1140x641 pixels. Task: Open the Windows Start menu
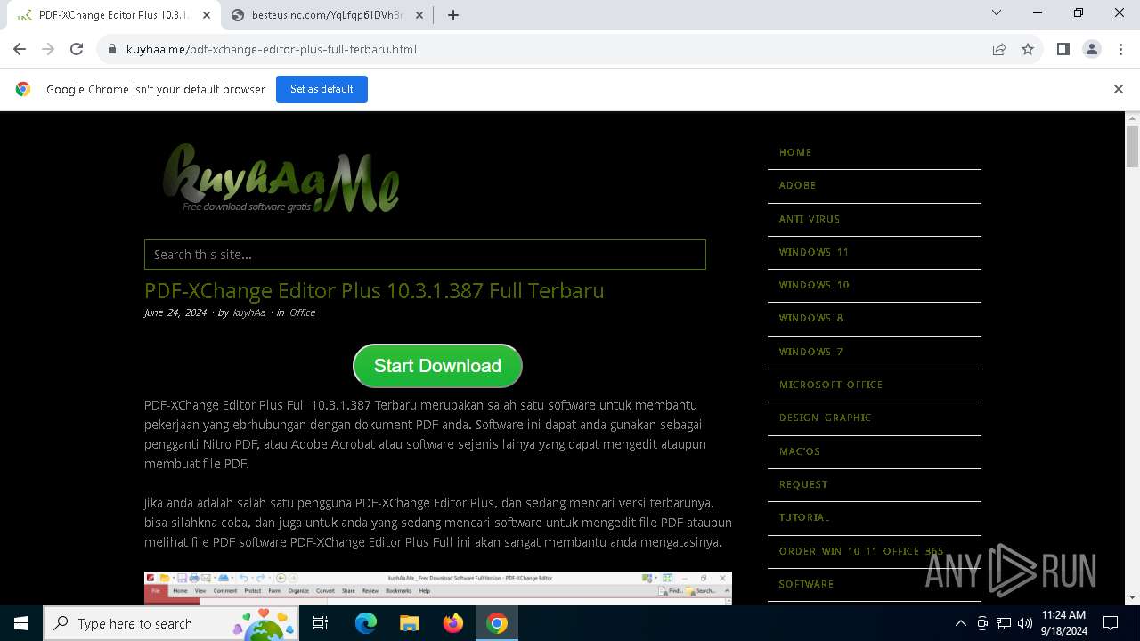pyautogui.click(x=21, y=623)
